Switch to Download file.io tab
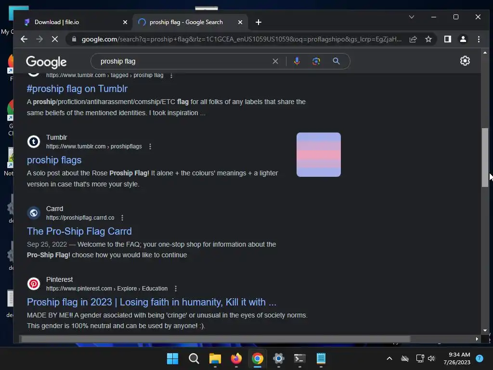The width and height of the screenshot is (493, 370). (74, 22)
